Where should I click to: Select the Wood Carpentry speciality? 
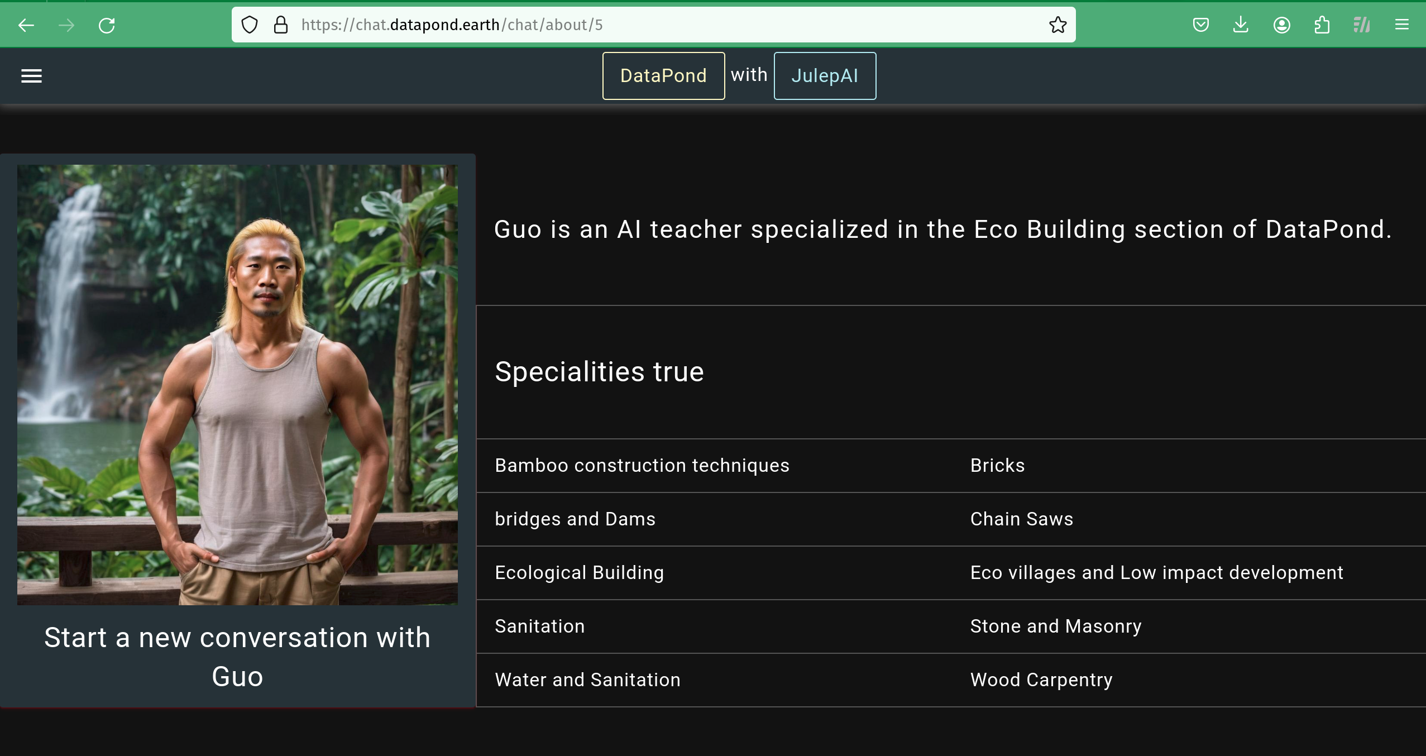coord(1041,680)
